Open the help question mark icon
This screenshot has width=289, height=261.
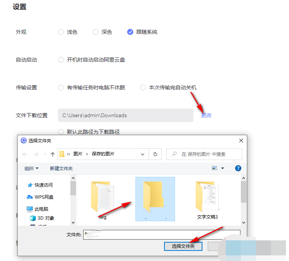pyautogui.click(x=238, y=168)
